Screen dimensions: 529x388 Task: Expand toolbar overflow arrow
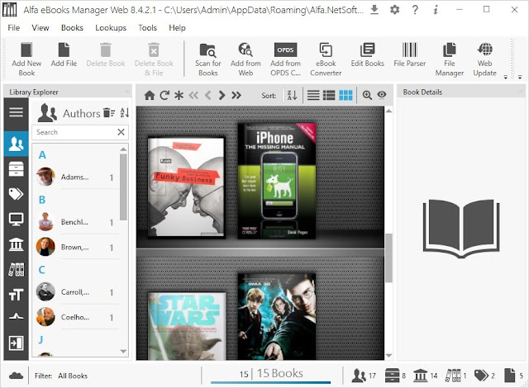pos(505,77)
